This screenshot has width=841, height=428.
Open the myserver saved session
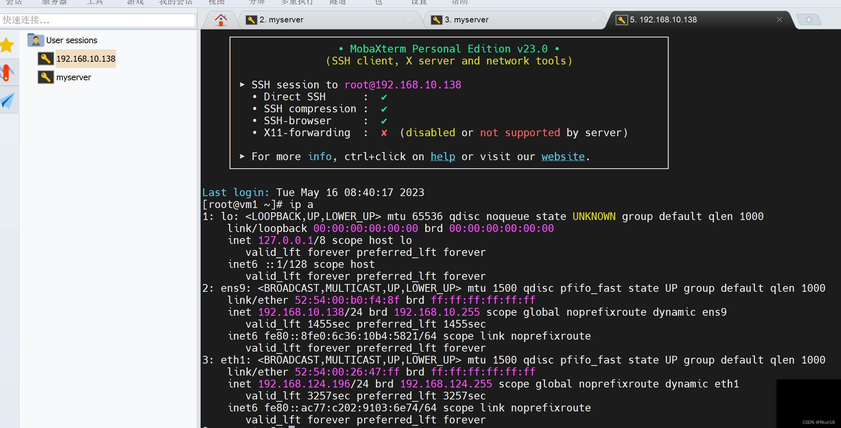click(74, 77)
